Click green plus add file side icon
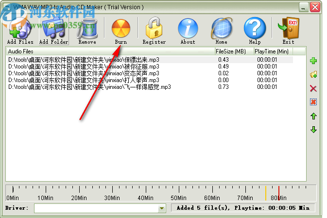 313,61
